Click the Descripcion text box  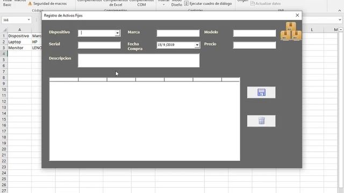[x=139, y=61]
